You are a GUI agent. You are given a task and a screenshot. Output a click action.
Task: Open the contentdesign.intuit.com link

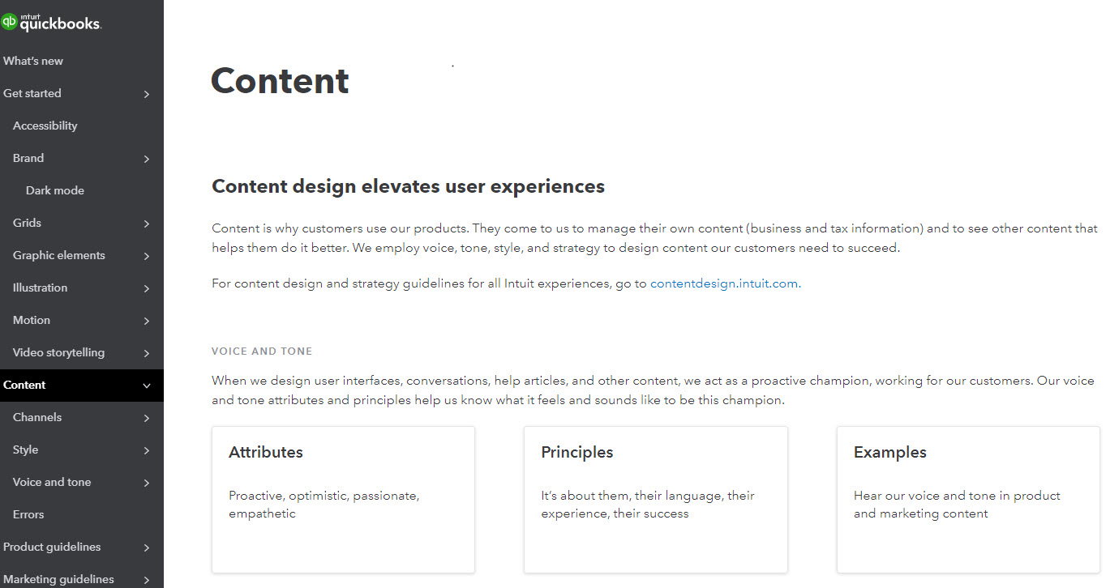724,283
